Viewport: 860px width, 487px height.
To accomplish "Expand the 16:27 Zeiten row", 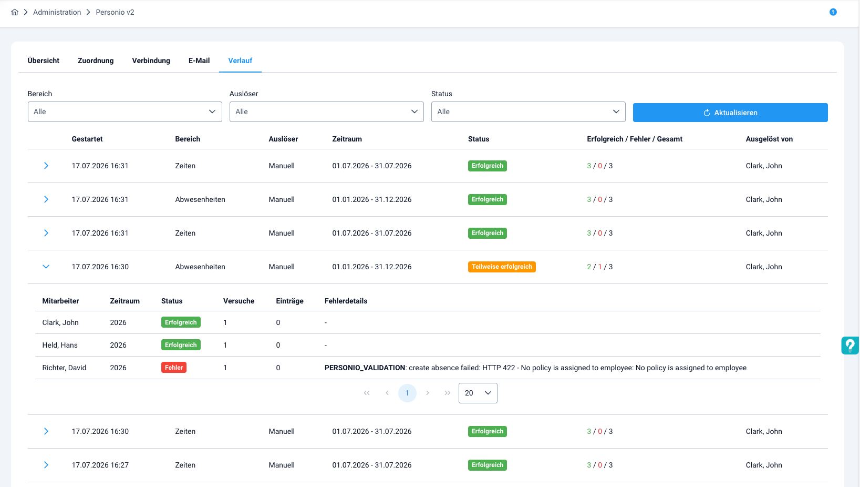I will 46,465.
